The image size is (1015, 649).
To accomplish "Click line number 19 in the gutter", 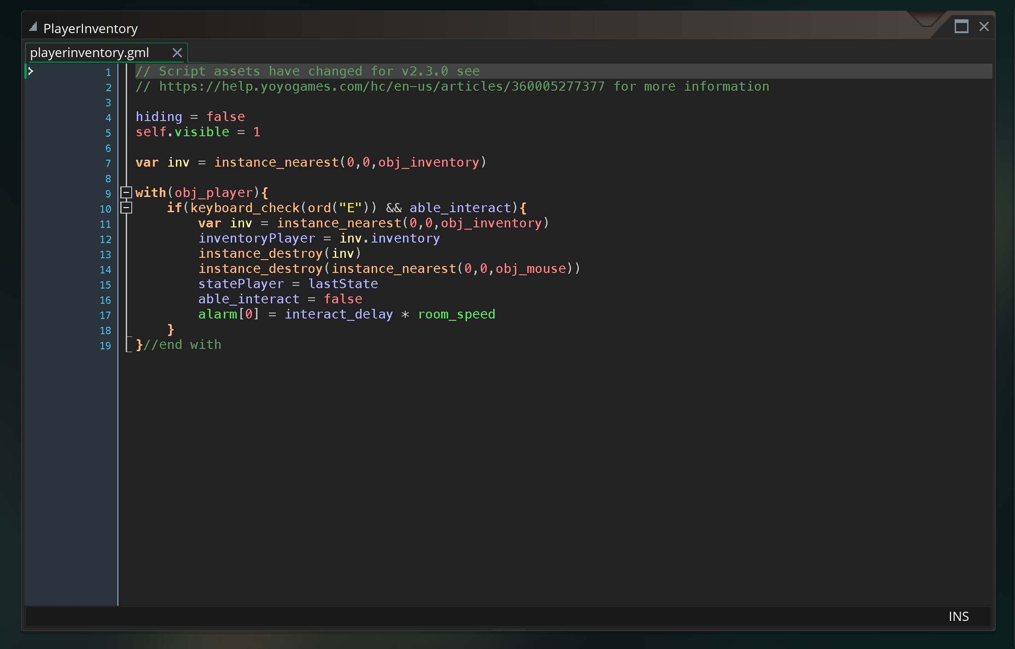I will pos(105,346).
